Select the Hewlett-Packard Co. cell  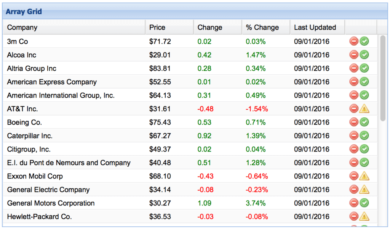pyautogui.click(x=74, y=216)
